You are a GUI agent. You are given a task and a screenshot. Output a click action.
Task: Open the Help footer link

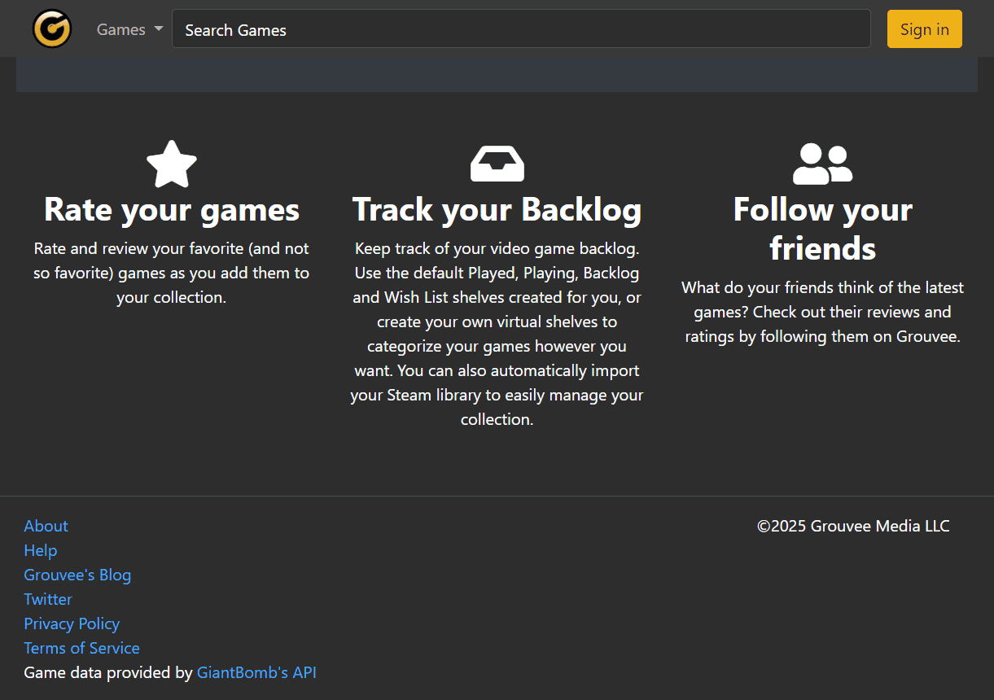pyautogui.click(x=41, y=550)
